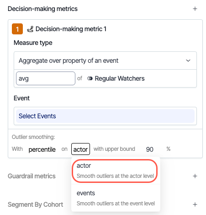The width and height of the screenshot is (206, 215).
Task: Click the actor smoothing level selector box
Action: (80, 149)
